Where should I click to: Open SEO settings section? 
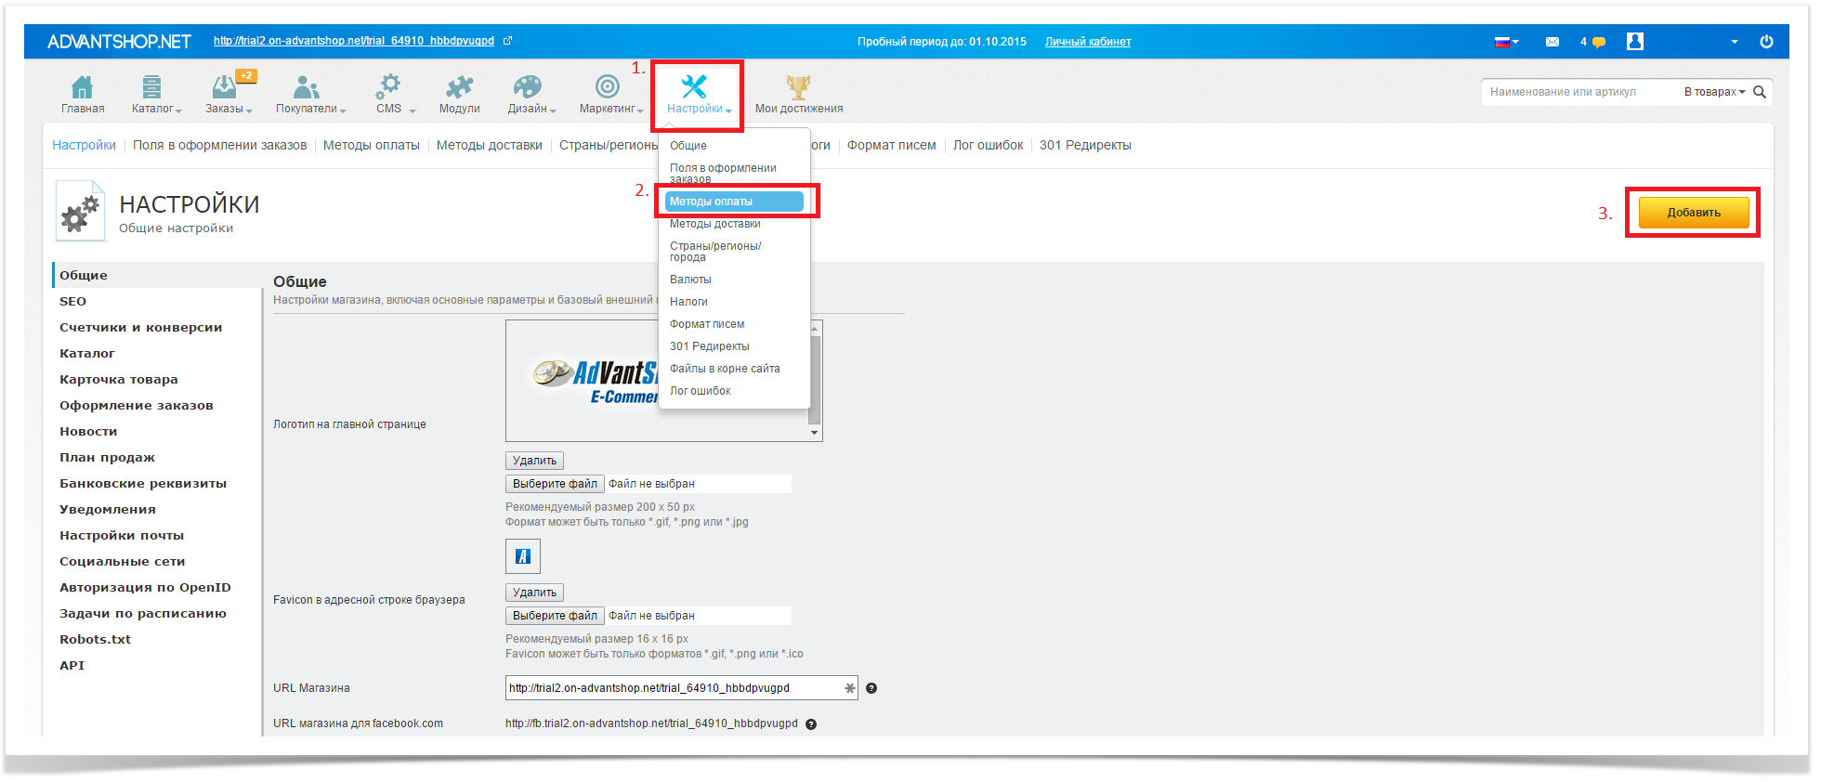click(x=72, y=301)
